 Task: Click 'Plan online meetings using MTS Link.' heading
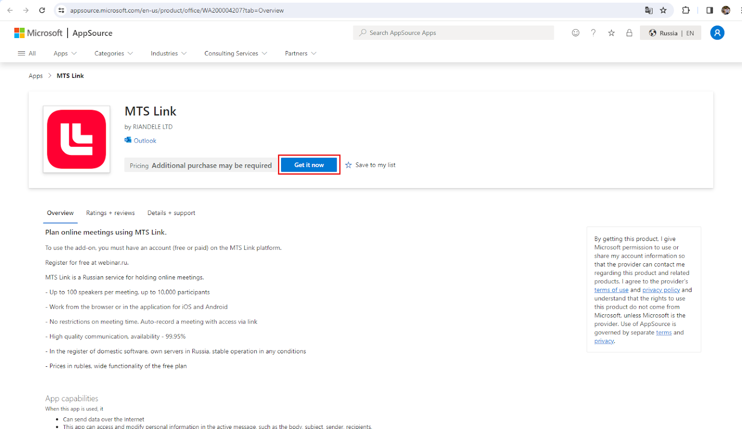point(106,232)
